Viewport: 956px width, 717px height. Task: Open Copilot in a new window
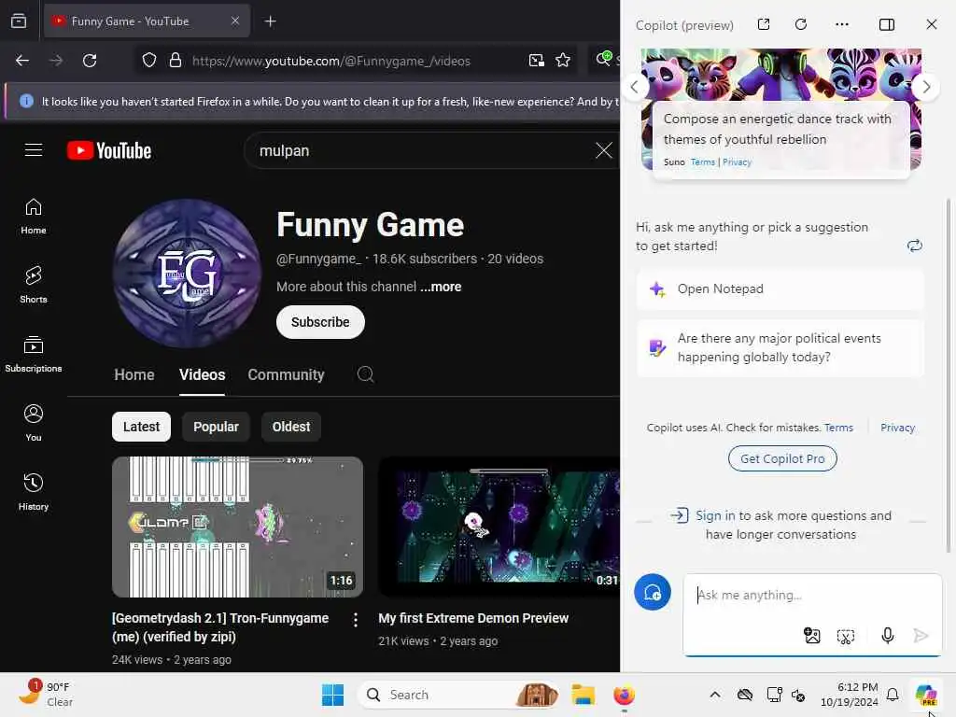pyautogui.click(x=764, y=24)
